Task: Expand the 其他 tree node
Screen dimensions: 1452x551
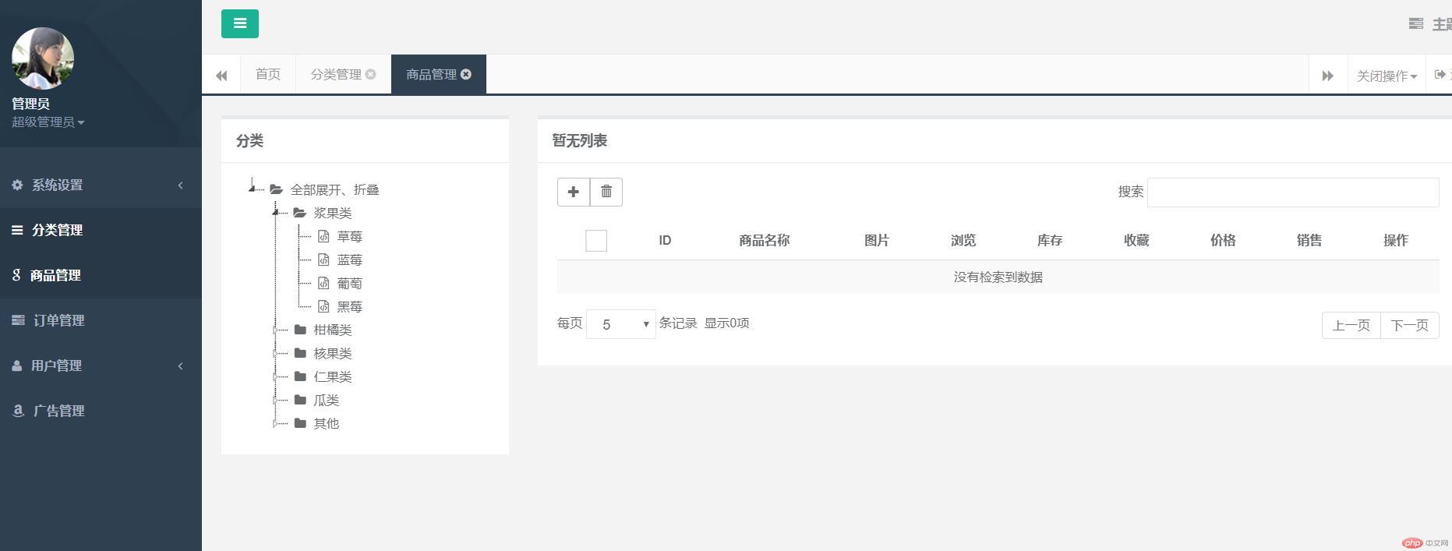Action: tap(275, 423)
